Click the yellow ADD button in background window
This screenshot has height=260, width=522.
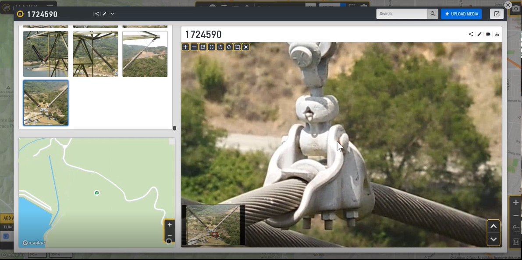(x=7, y=218)
